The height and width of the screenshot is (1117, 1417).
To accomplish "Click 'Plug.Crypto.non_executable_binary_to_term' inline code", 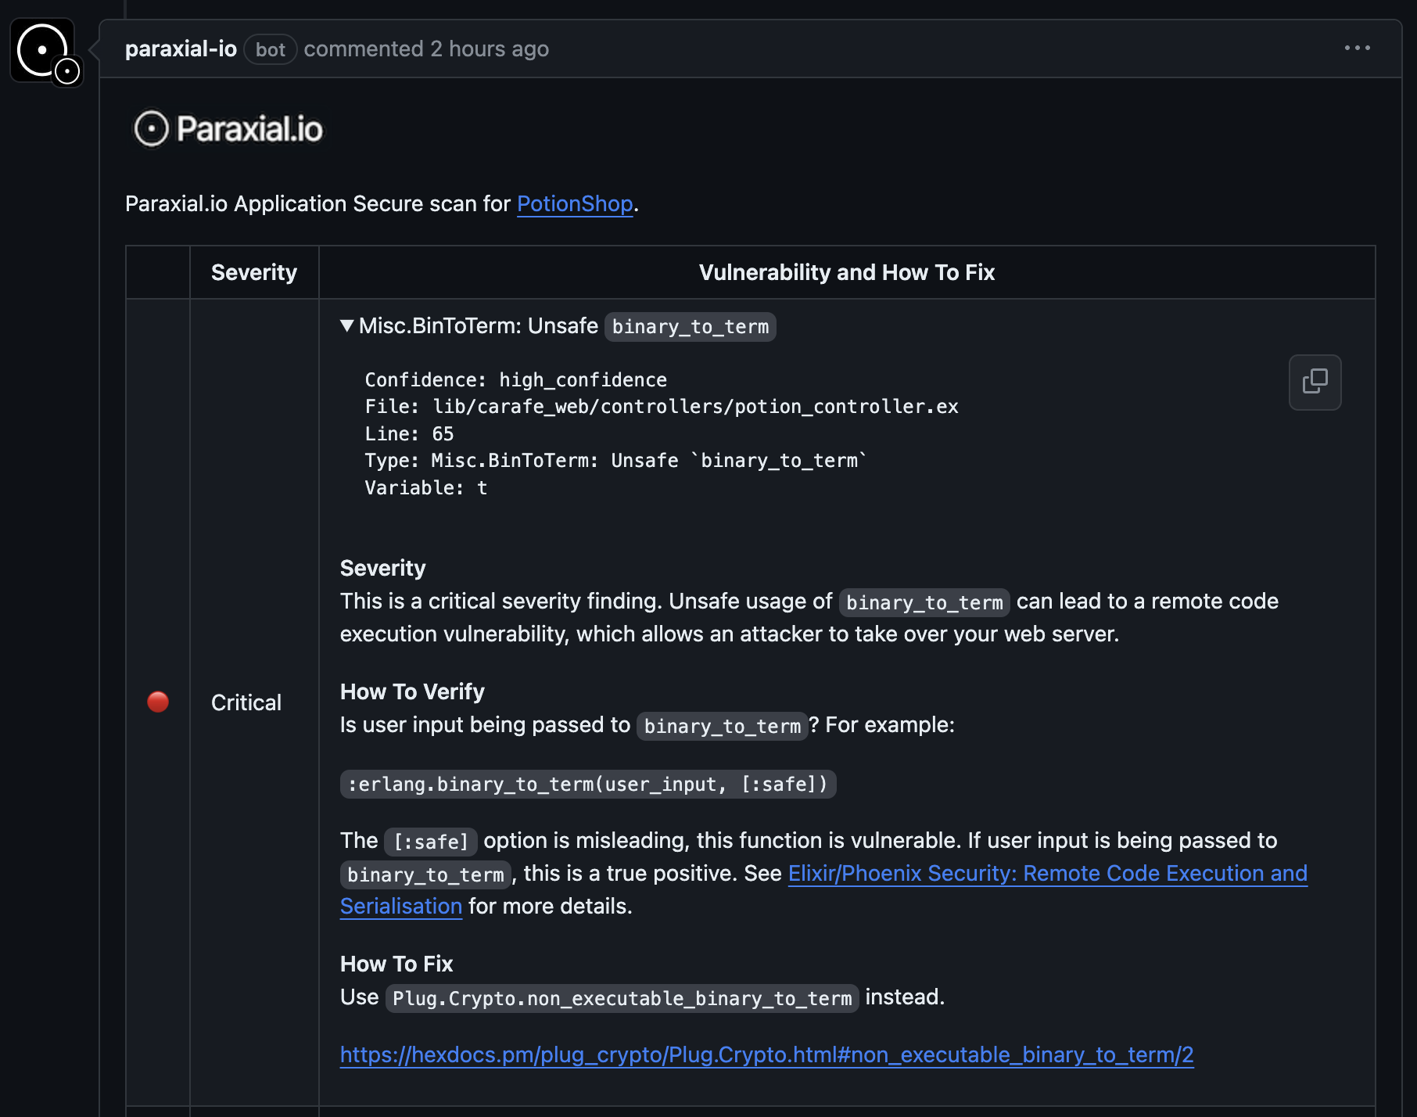I will point(622,998).
